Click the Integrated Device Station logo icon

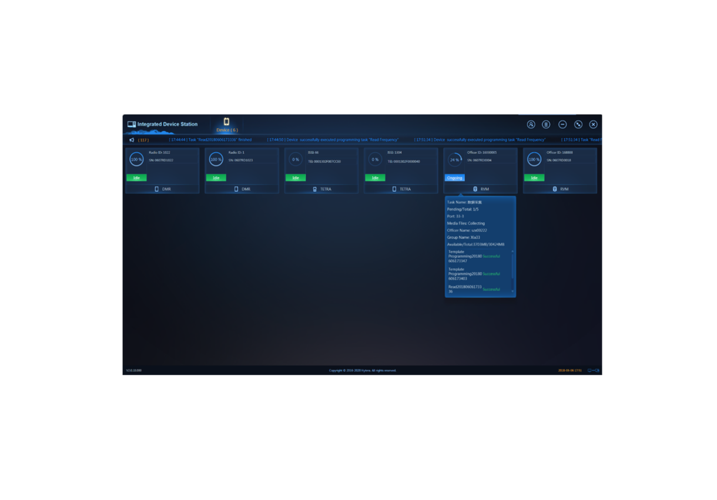(x=132, y=125)
